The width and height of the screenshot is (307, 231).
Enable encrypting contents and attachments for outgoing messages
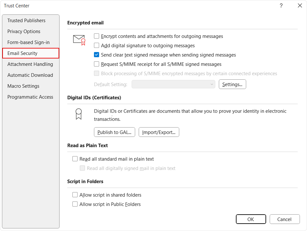97,36
